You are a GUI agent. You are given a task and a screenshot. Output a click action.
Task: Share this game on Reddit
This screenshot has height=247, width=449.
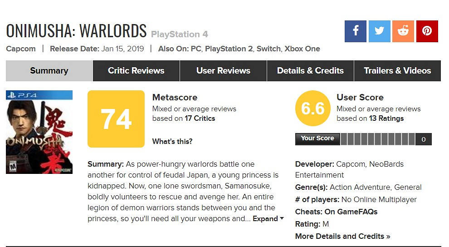[x=403, y=31]
